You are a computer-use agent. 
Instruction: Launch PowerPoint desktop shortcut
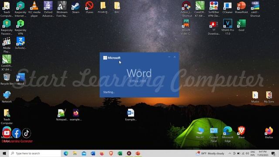coord(241,7)
